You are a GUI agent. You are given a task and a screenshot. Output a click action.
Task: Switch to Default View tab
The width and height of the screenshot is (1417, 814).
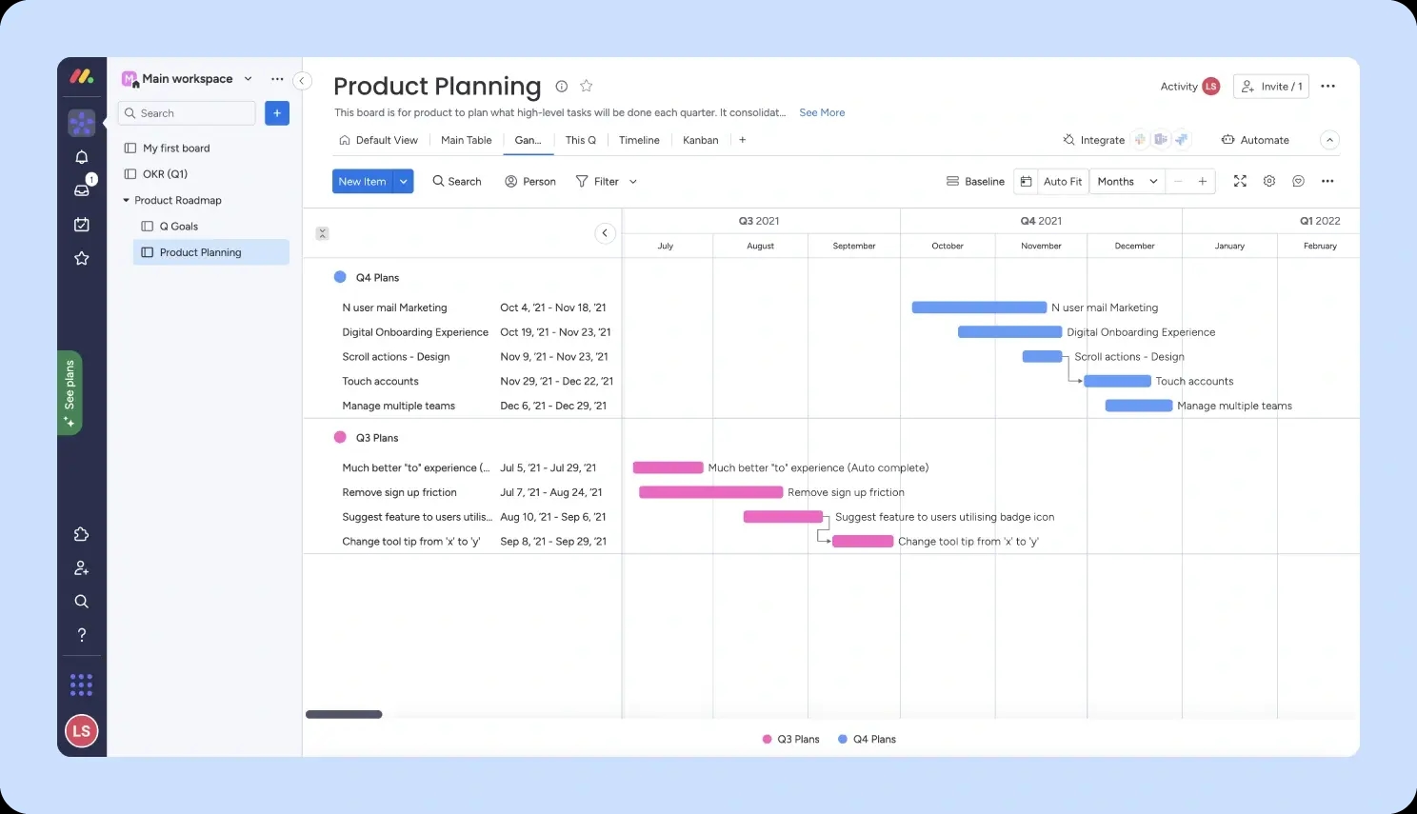[378, 140]
